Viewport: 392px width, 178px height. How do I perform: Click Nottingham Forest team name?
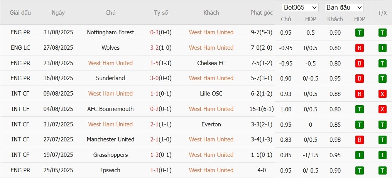[110, 32]
